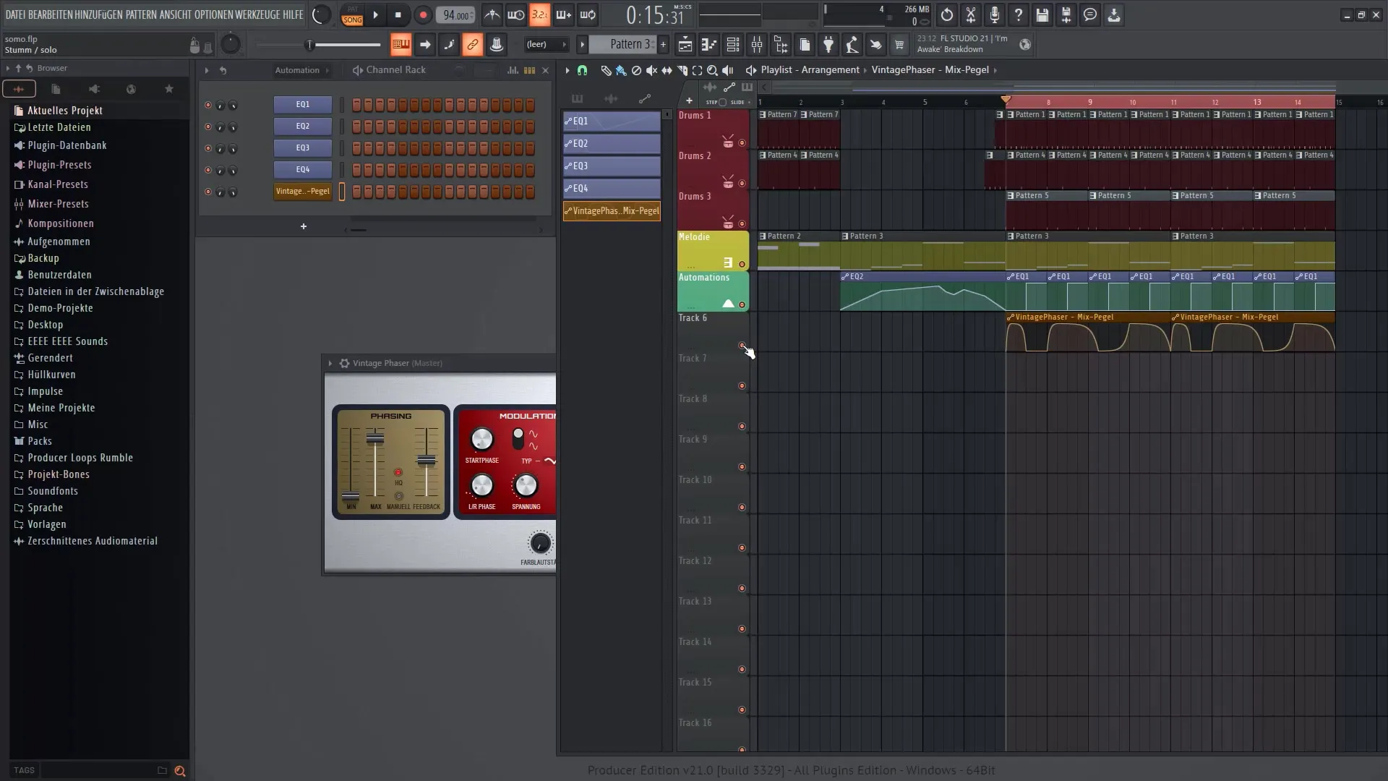Toggle the metronome icon
Screen dimensions: 1388x781
coord(492,14)
